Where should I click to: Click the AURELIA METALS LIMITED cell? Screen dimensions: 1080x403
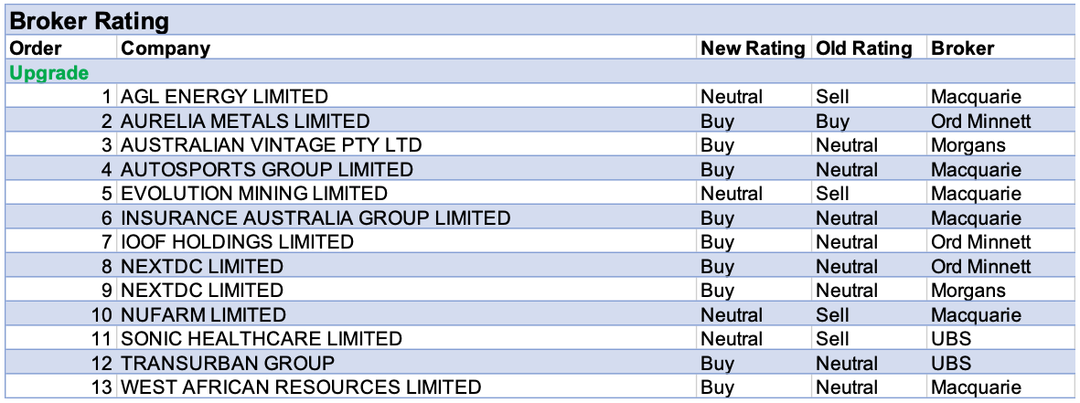(x=245, y=121)
